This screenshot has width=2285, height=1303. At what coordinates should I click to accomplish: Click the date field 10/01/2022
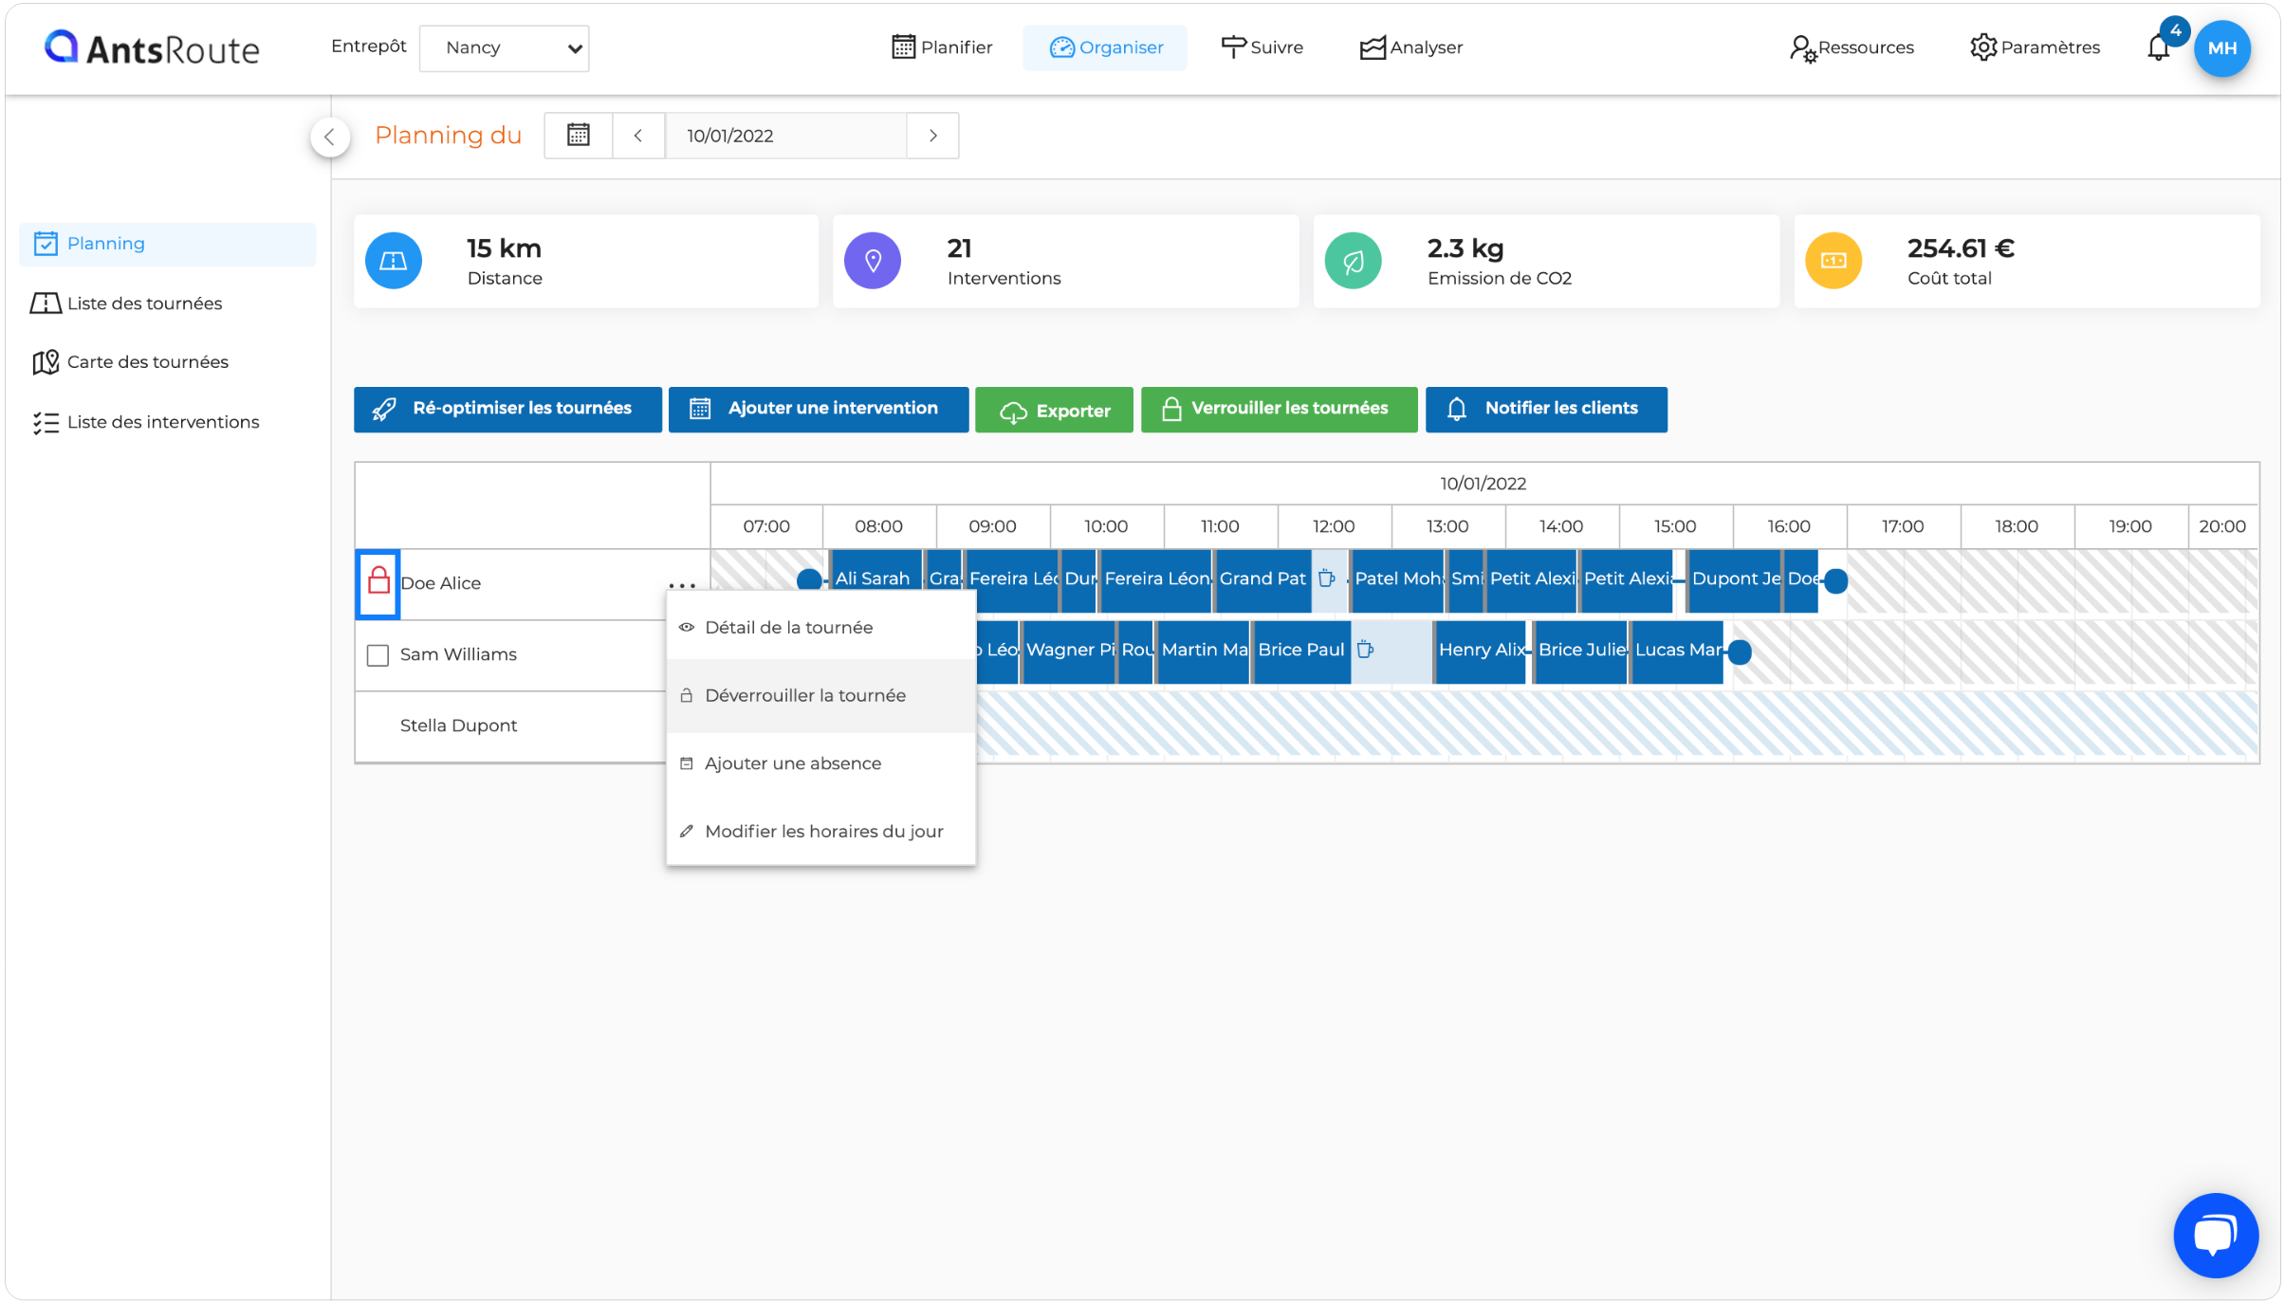tap(785, 136)
